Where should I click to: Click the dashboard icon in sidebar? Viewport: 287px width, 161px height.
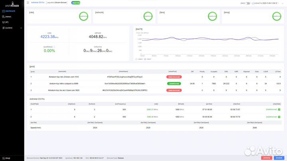(4, 11)
